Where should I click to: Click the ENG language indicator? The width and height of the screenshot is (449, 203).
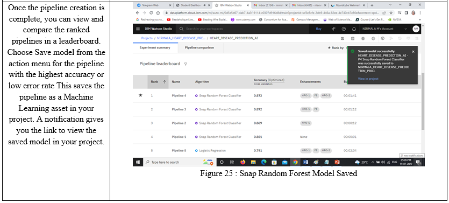pyautogui.click(x=394, y=162)
